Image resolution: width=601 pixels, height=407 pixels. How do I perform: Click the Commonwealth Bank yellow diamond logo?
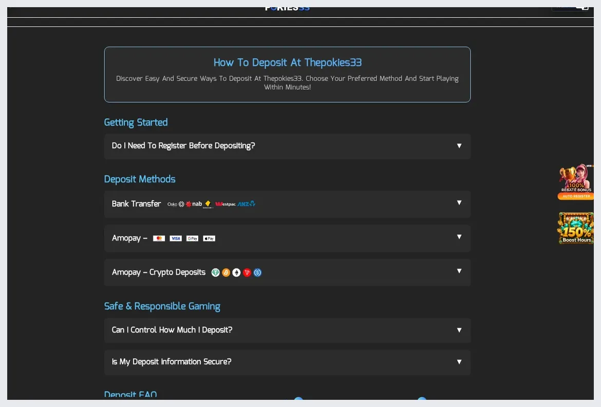click(x=208, y=204)
